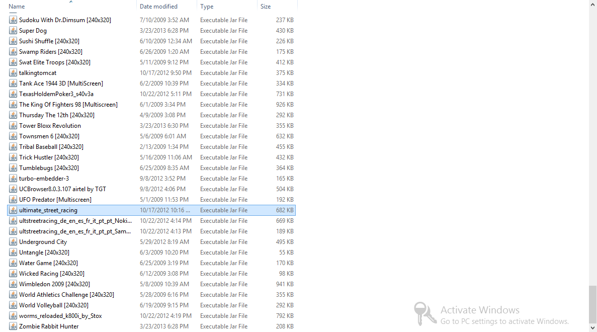The image size is (597, 332).
Task: Click Executable Jar File type in talkingtomcat row
Action: 224,73
